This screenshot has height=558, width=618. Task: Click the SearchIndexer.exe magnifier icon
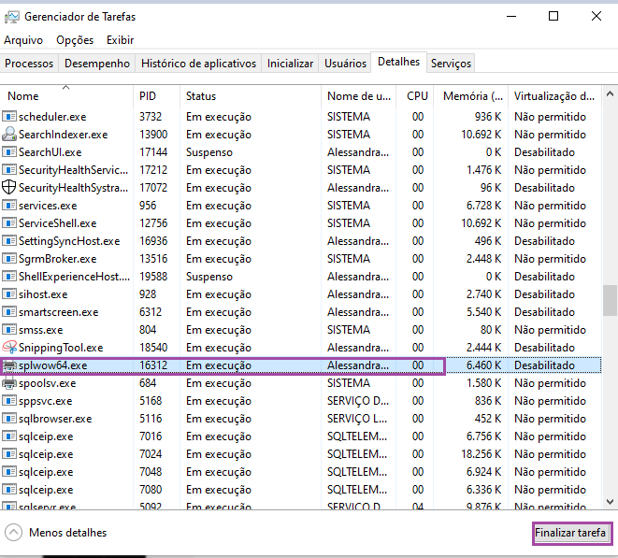(x=9, y=135)
